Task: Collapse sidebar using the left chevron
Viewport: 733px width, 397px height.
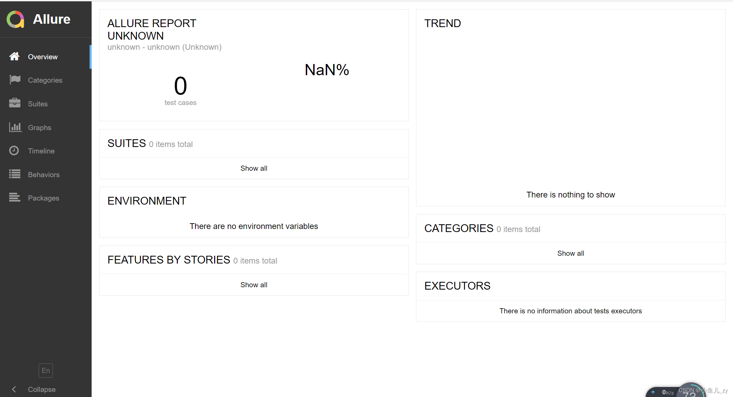Action: pyautogui.click(x=14, y=389)
